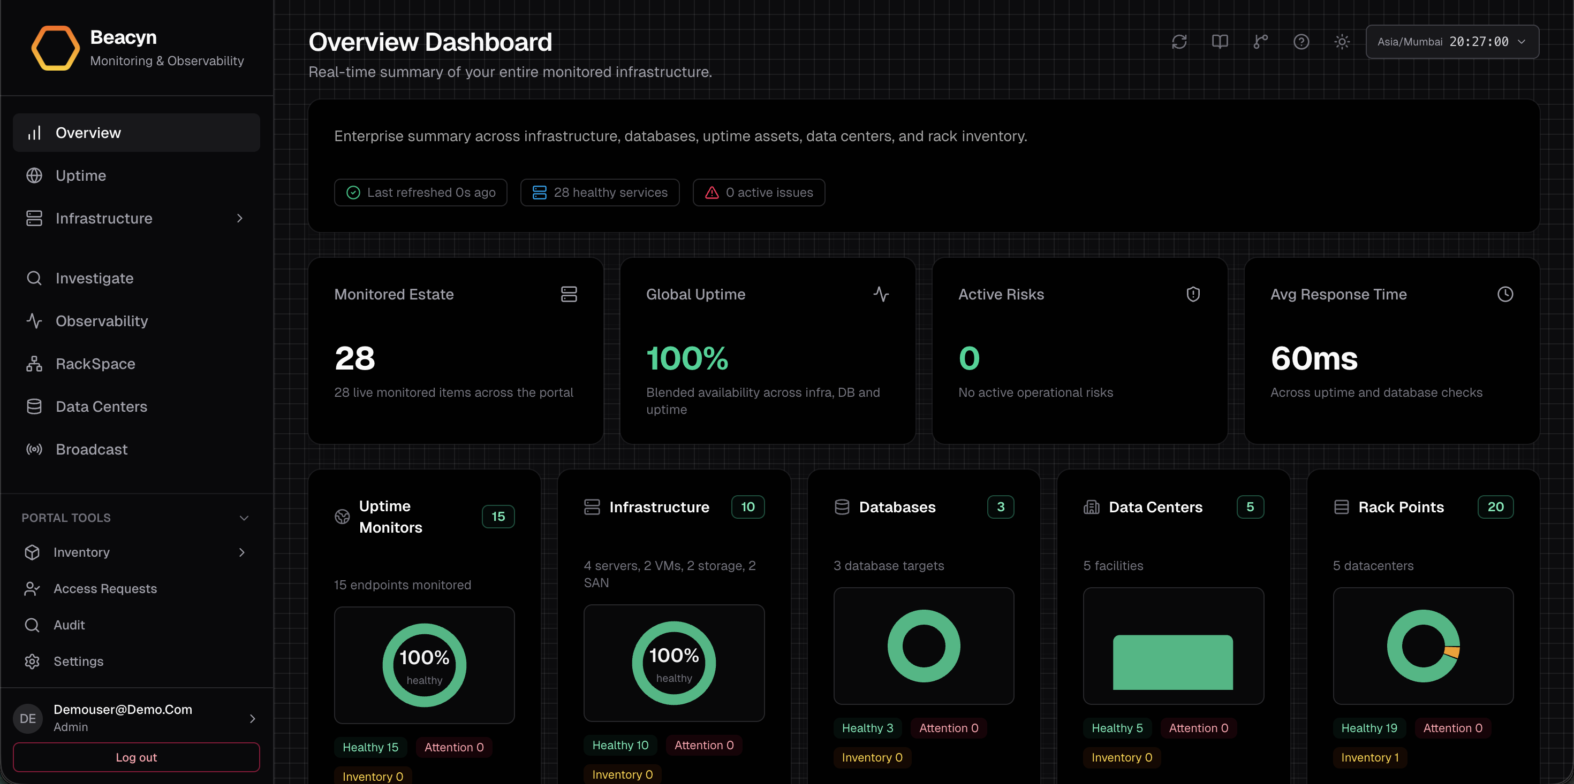Click the Healthy 3 tag
The height and width of the screenshot is (784, 1574).
pos(868,728)
